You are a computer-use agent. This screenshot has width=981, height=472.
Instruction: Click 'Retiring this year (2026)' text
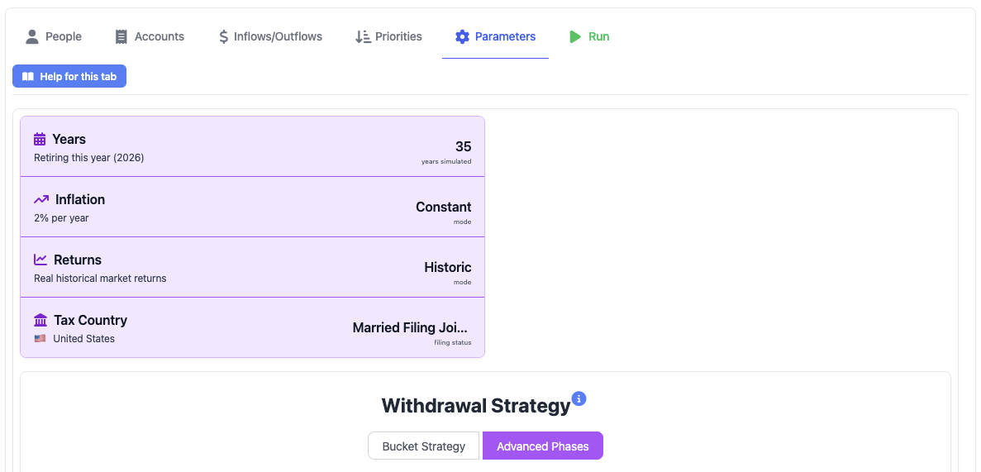[88, 158]
